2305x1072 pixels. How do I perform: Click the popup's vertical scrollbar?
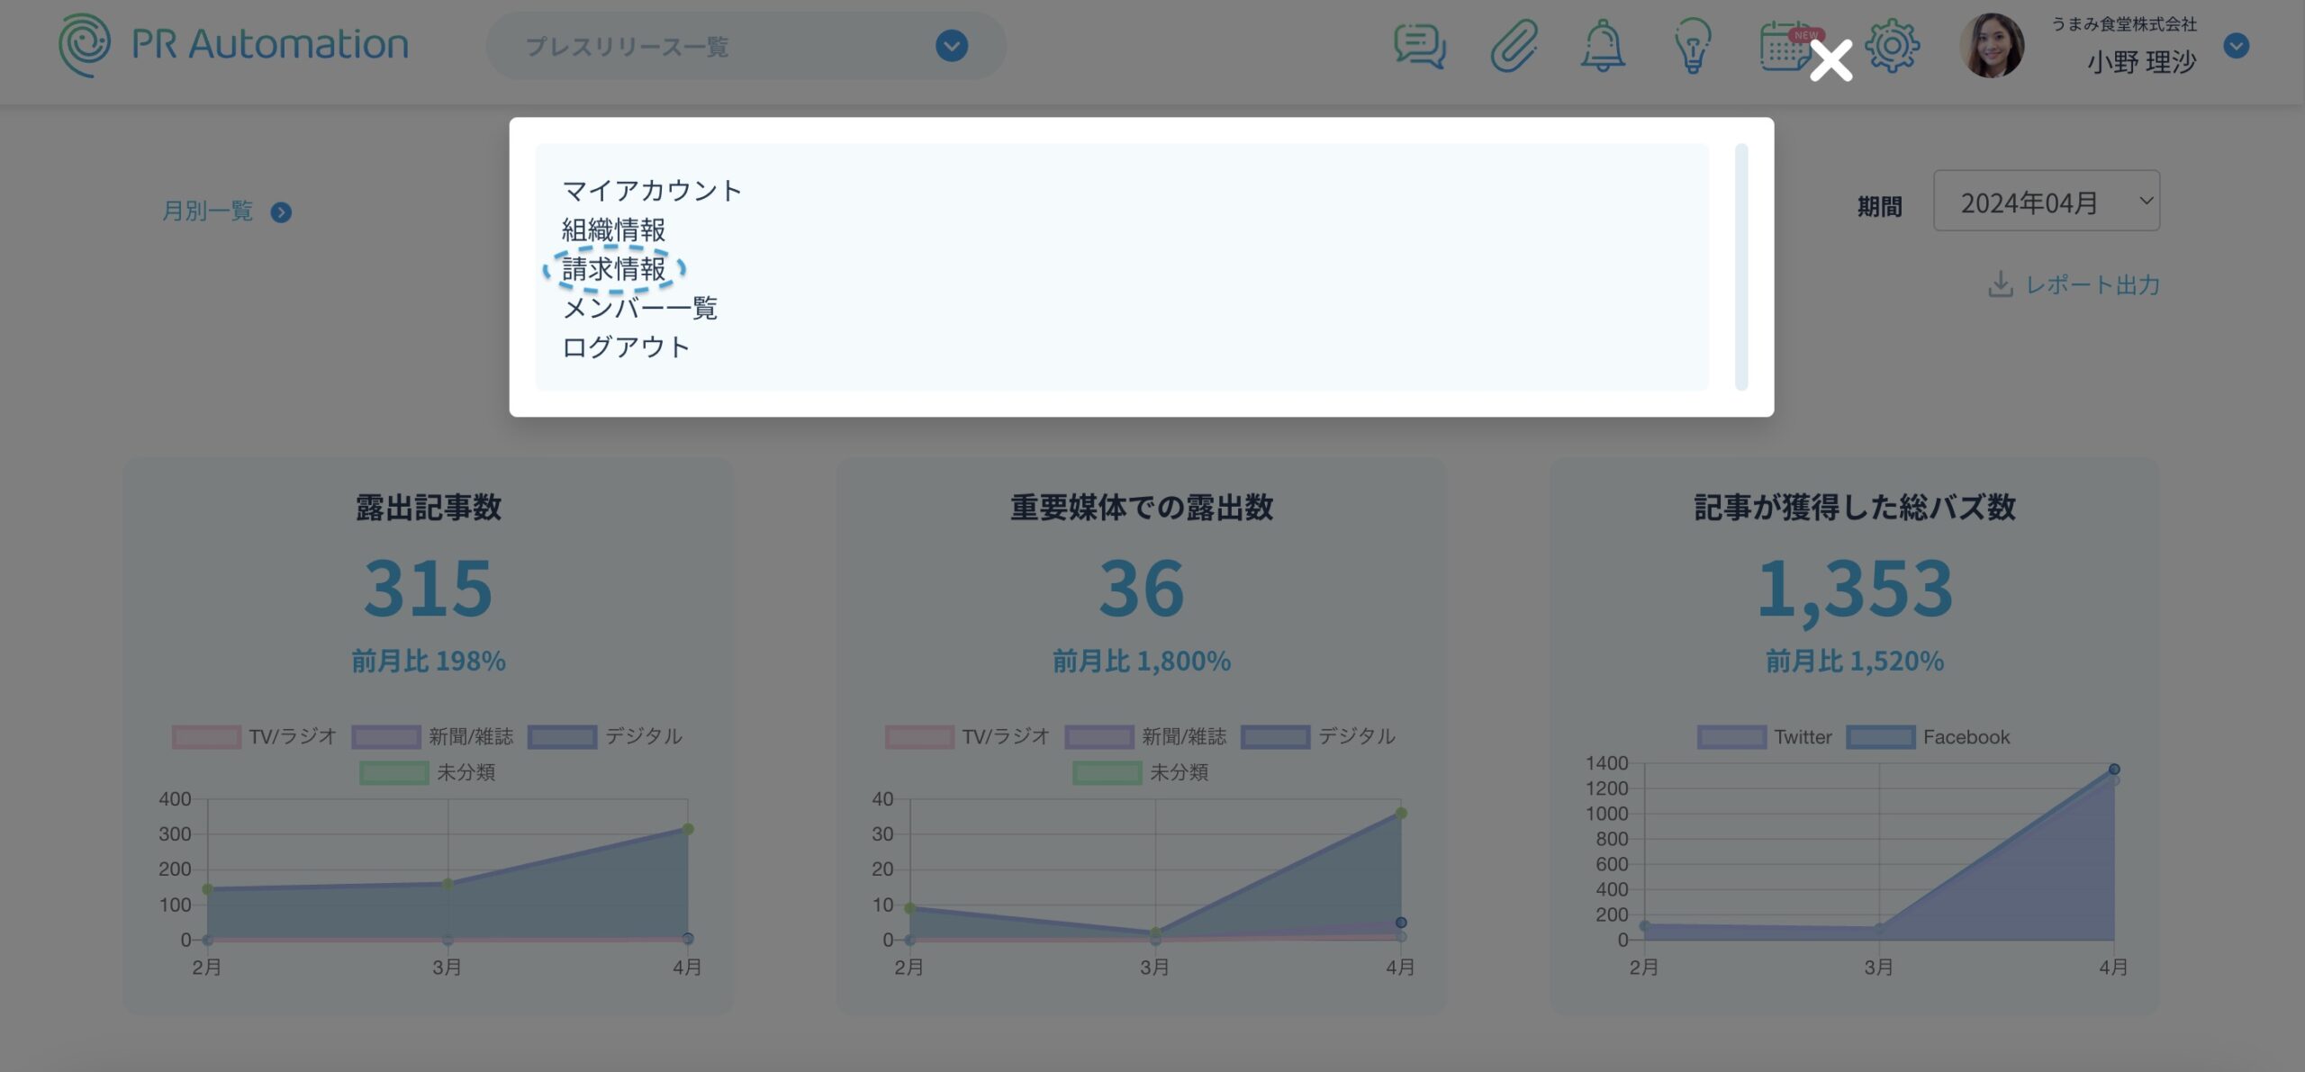click(x=1740, y=266)
